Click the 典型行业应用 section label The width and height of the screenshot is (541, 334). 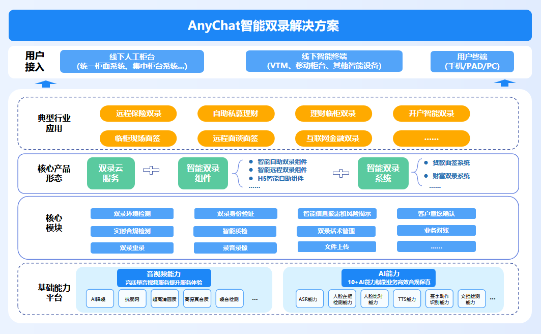[x=54, y=123]
